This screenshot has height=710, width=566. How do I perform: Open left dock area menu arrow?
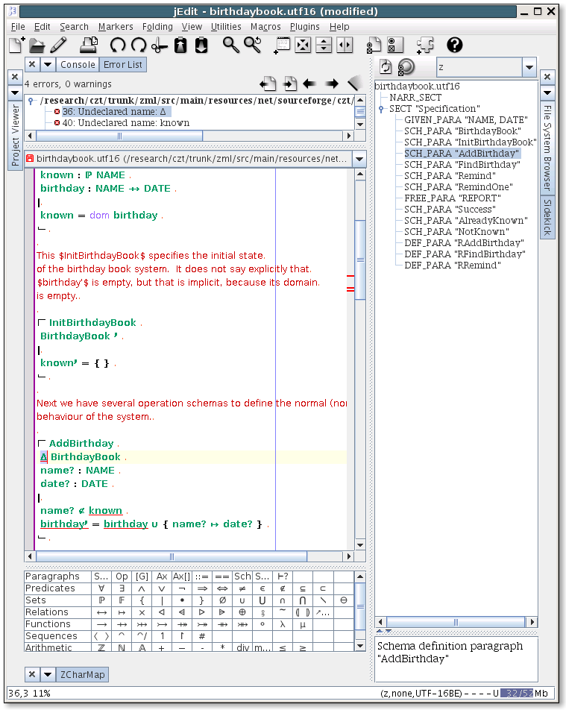click(15, 92)
